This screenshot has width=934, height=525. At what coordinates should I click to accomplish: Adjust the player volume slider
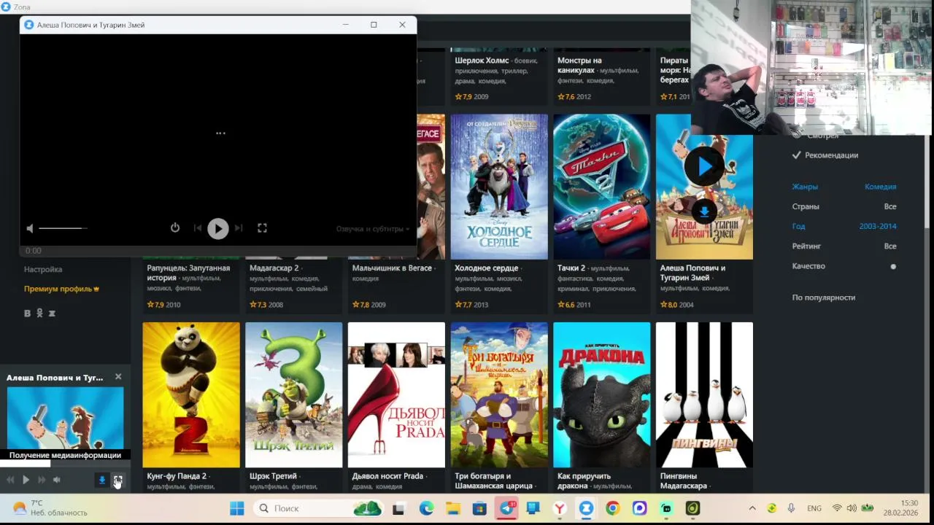point(63,228)
